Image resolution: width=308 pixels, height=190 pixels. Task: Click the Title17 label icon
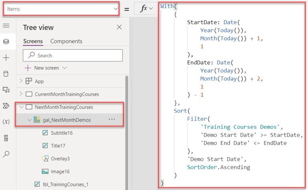tap(45, 146)
